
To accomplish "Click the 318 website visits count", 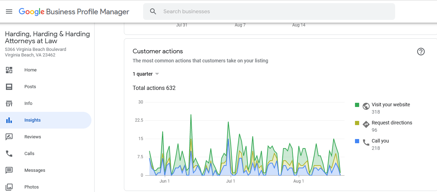I will tap(376, 112).
